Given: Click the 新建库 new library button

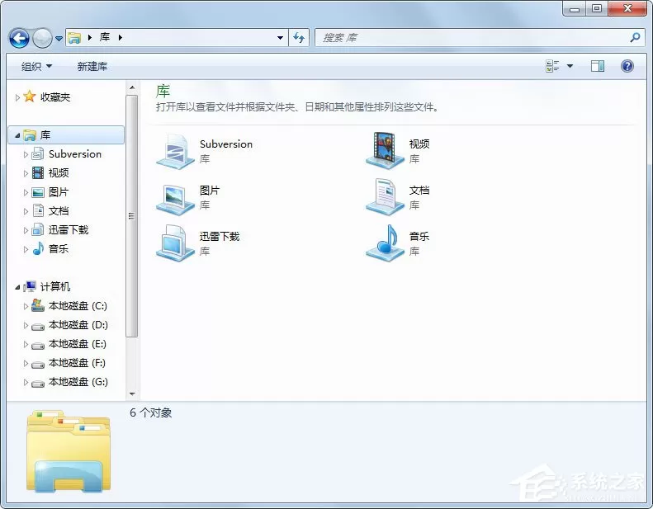Looking at the screenshot, I should click(x=92, y=67).
